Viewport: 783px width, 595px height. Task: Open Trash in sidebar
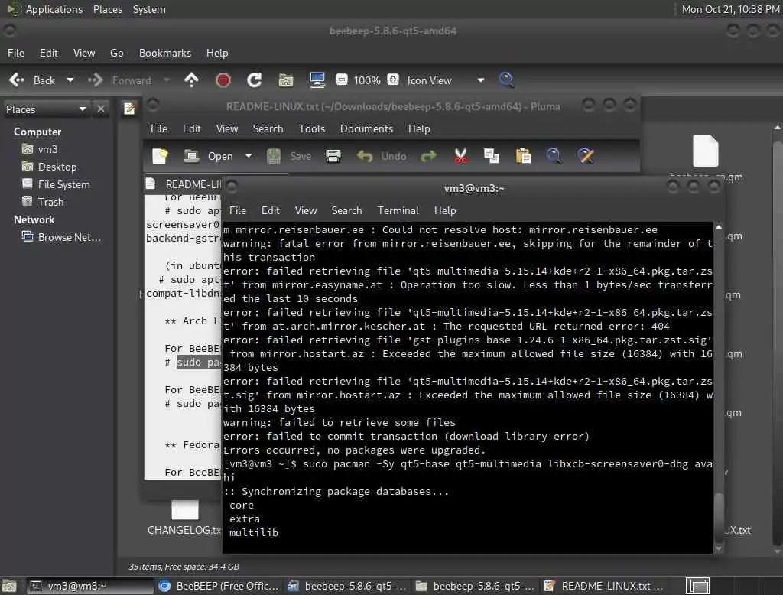point(50,202)
